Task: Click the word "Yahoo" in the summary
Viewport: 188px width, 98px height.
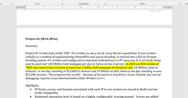Action: pyautogui.click(x=99, y=64)
